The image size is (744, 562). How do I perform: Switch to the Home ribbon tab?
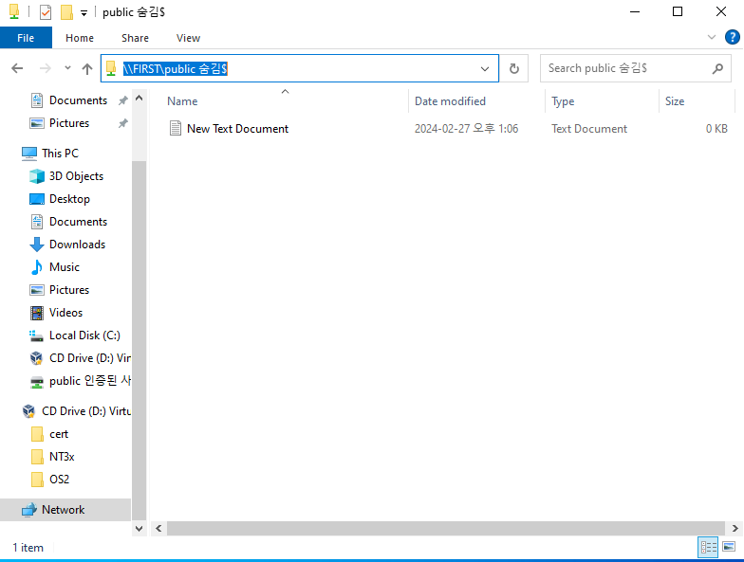[80, 38]
